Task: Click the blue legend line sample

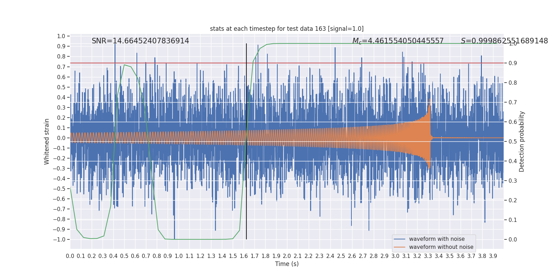Action: point(400,239)
